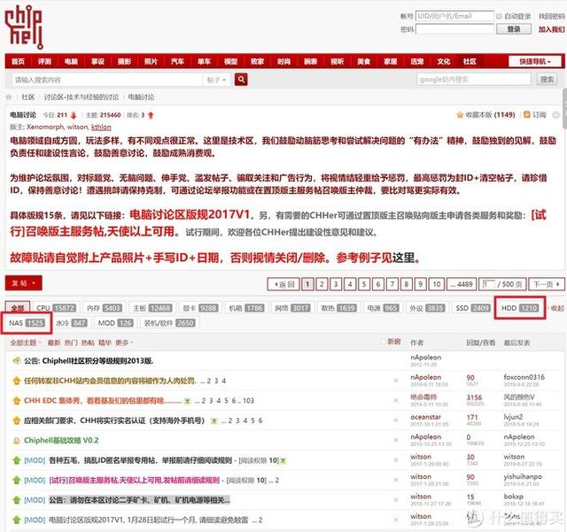Screen dimensions: 567x532
Task: Open the red new post dropdown button
Action: [x=24, y=283]
